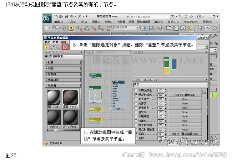237x161 pixels.
Task: Click the New file icon
Action: (56, 16)
